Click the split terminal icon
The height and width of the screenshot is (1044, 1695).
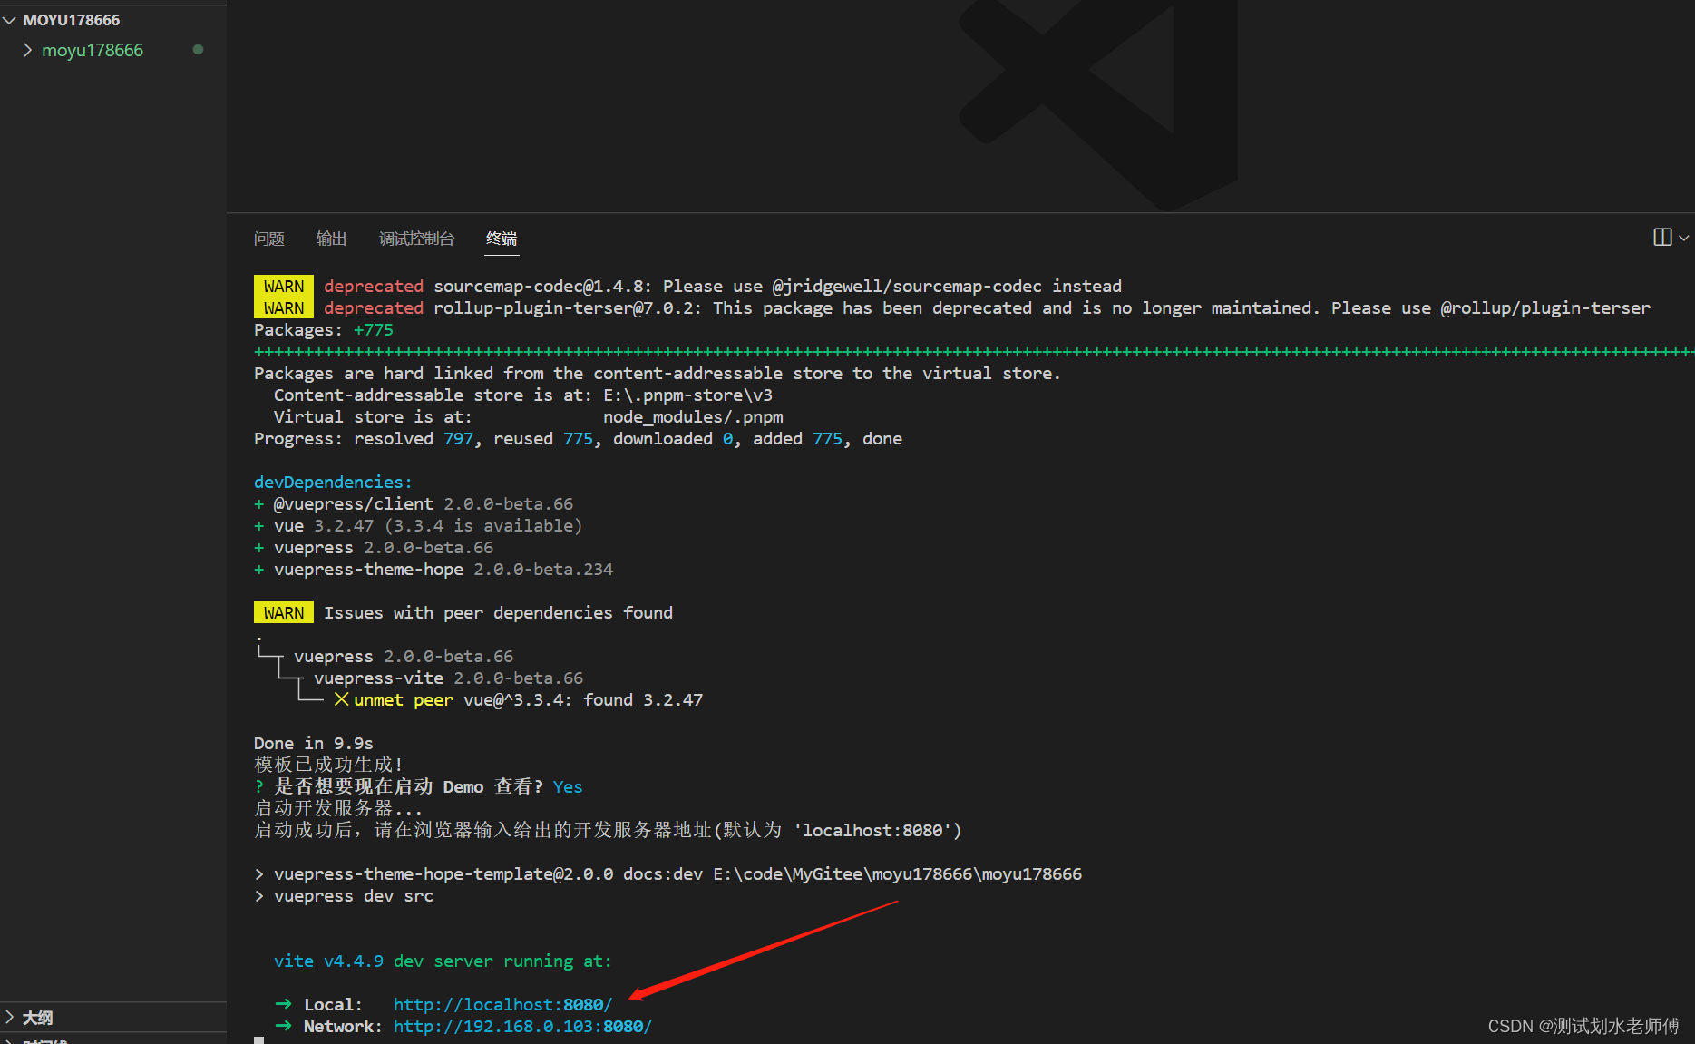point(1662,237)
